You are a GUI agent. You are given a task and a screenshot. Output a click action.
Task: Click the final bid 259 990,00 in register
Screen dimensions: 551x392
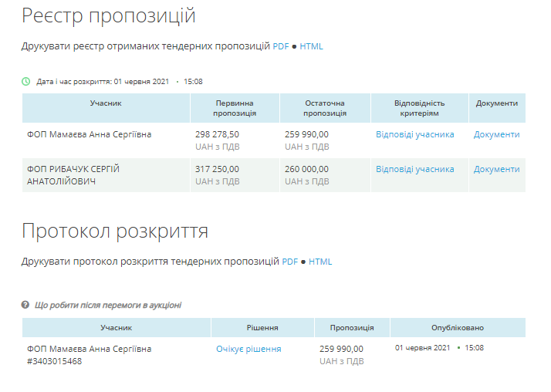(x=307, y=134)
